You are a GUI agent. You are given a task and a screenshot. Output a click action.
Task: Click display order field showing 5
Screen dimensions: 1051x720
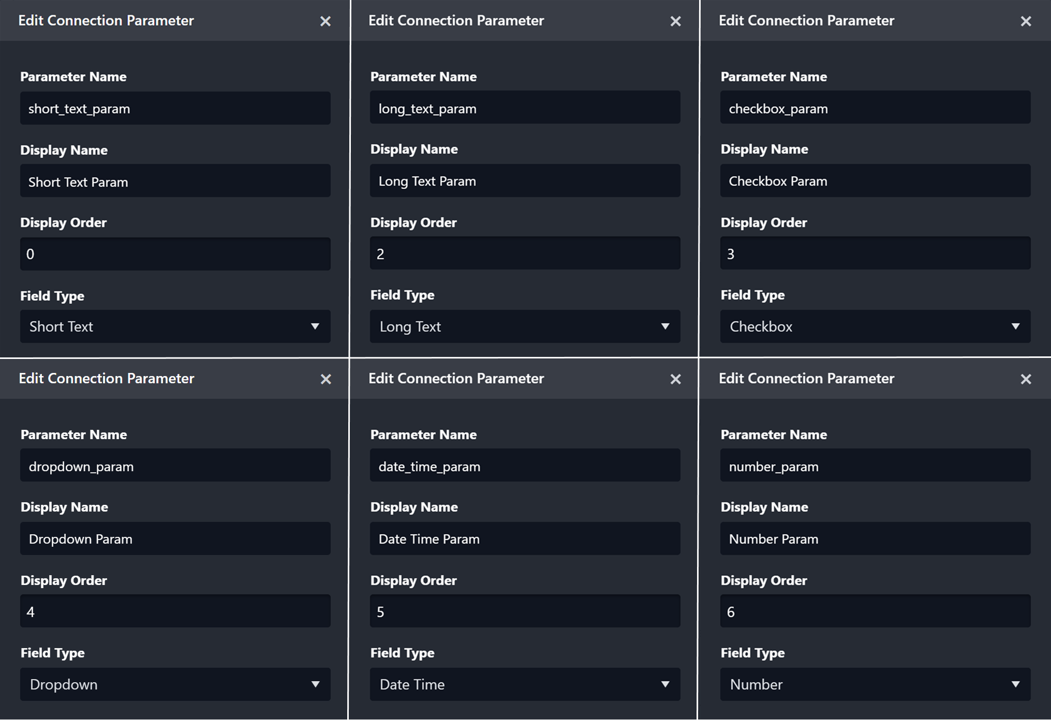(525, 611)
